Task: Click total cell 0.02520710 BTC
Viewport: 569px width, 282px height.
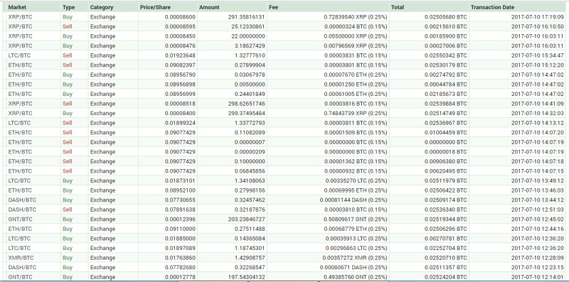Action: click(430, 258)
